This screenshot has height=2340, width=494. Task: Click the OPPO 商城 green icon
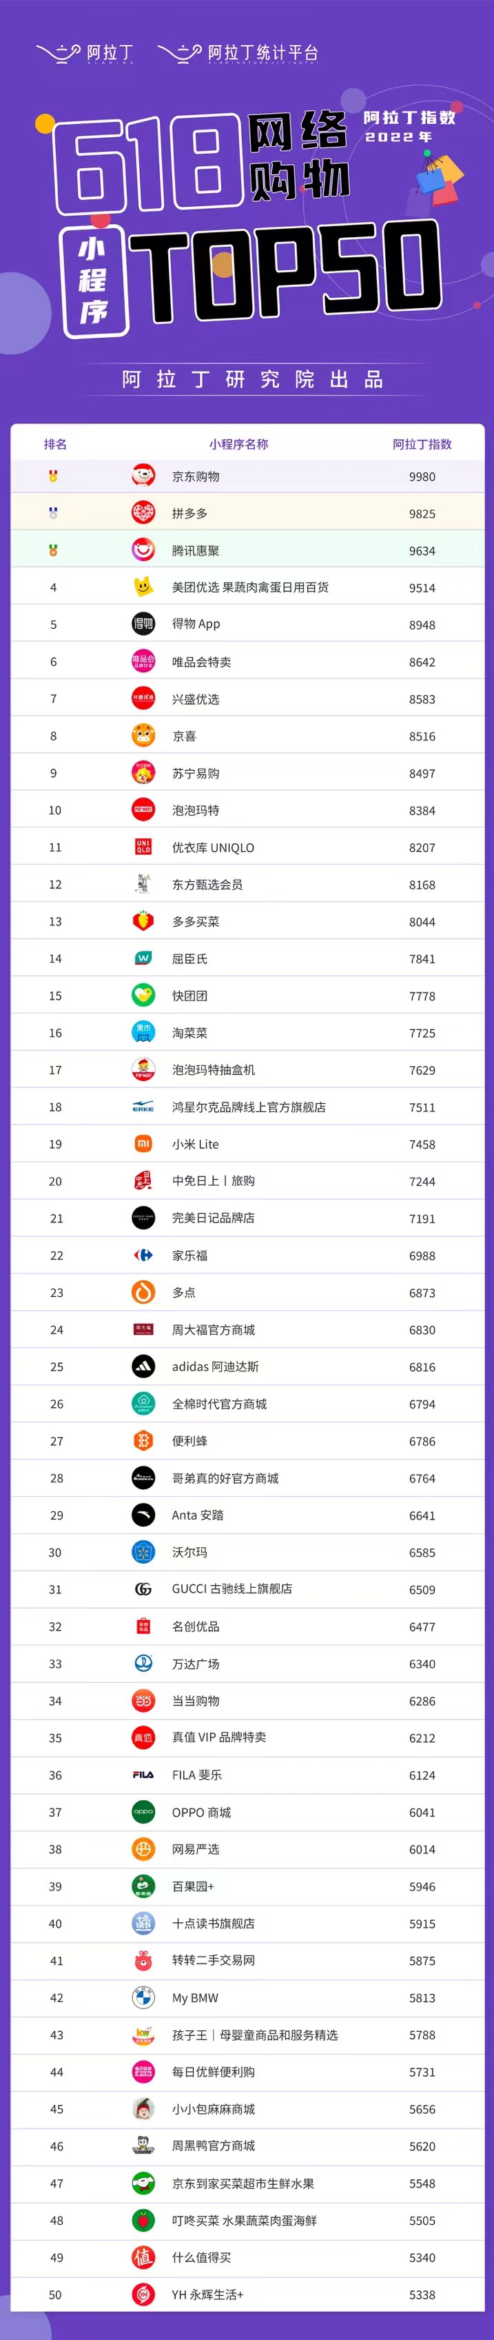[x=143, y=1811]
